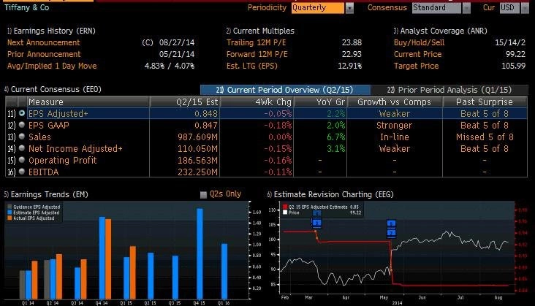The height and width of the screenshot is (306, 535).
Task: Click the Past Surprise column header
Action: (x=485, y=102)
